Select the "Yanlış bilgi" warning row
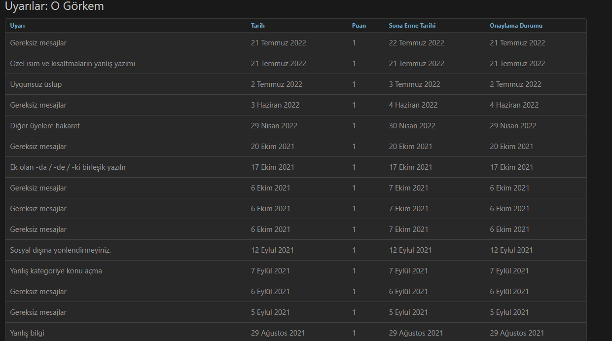 [27, 333]
